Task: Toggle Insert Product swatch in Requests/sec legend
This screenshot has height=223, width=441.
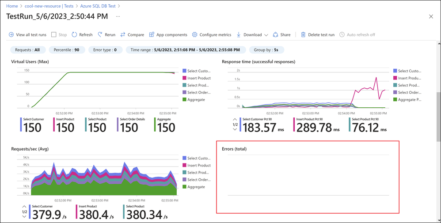Action: (185, 165)
